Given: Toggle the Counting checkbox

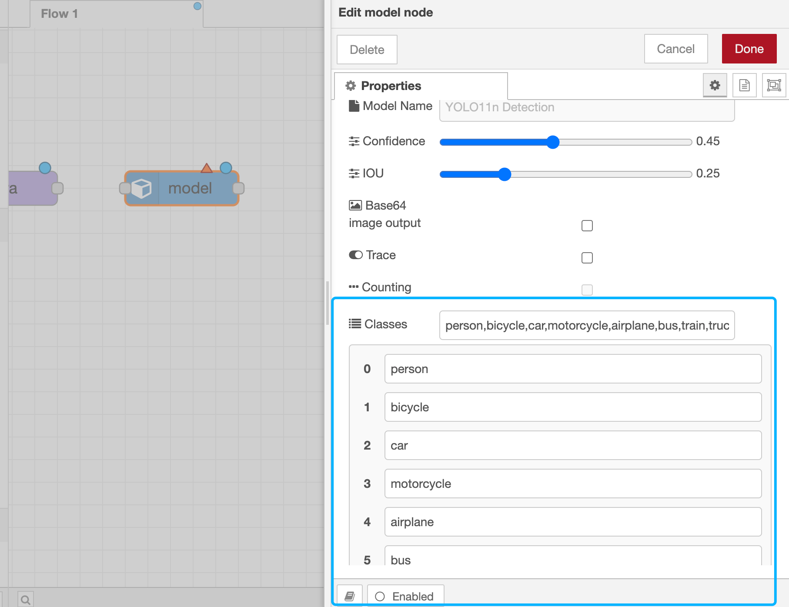Looking at the screenshot, I should pyautogui.click(x=587, y=290).
